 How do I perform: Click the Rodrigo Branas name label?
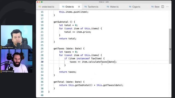point(8,71)
